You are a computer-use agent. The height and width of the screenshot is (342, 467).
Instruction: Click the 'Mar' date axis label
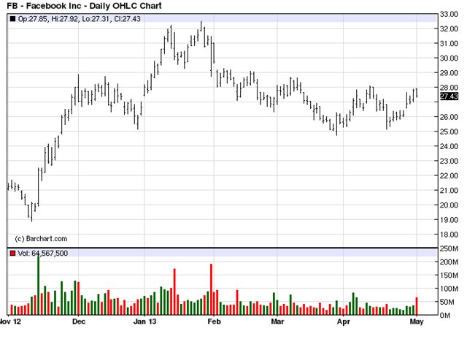277,322
